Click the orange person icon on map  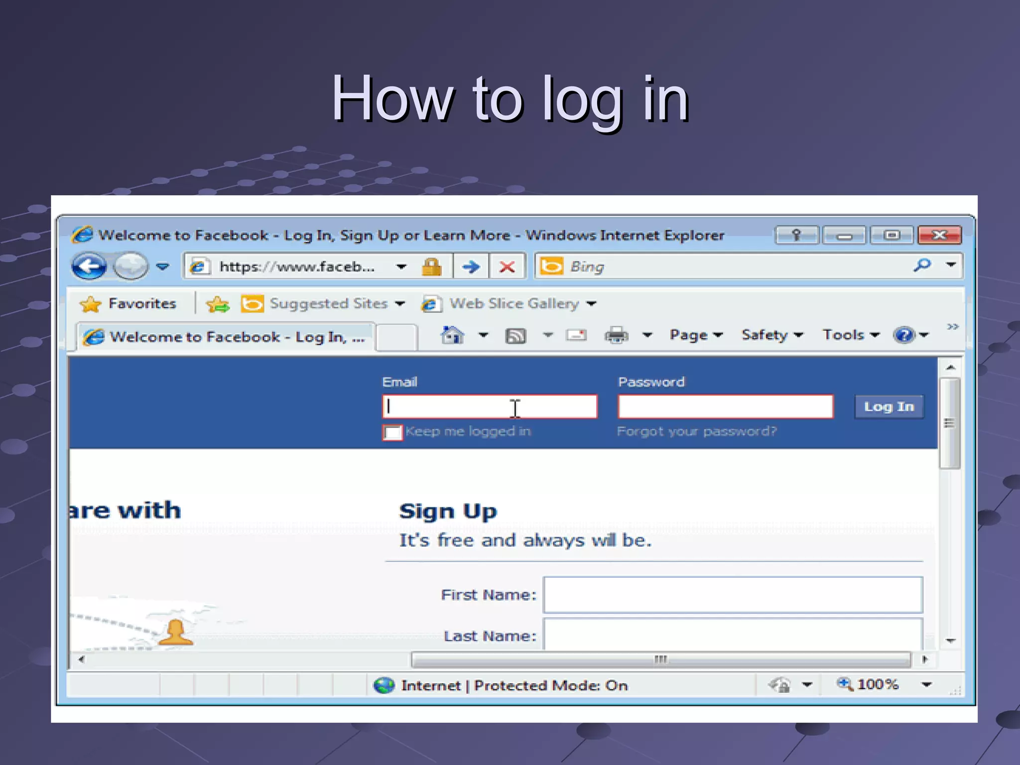point(175,633)
